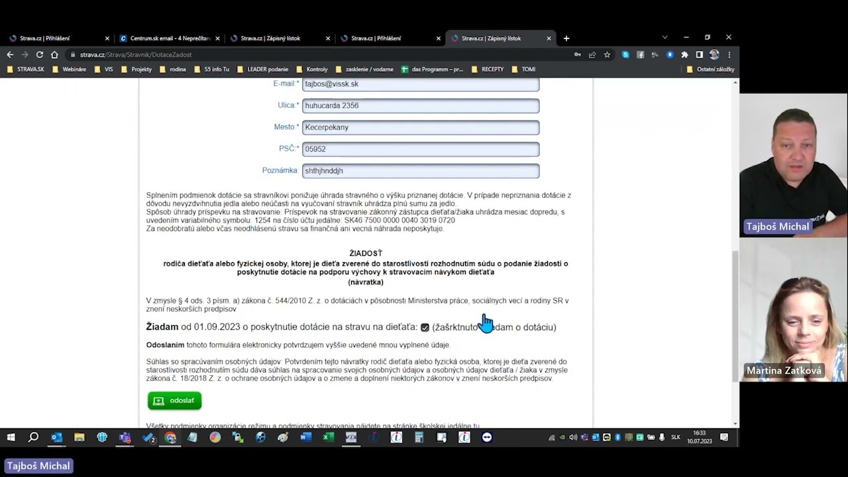Follow the 'tu' link at page bottom

[x=476, y=426]
